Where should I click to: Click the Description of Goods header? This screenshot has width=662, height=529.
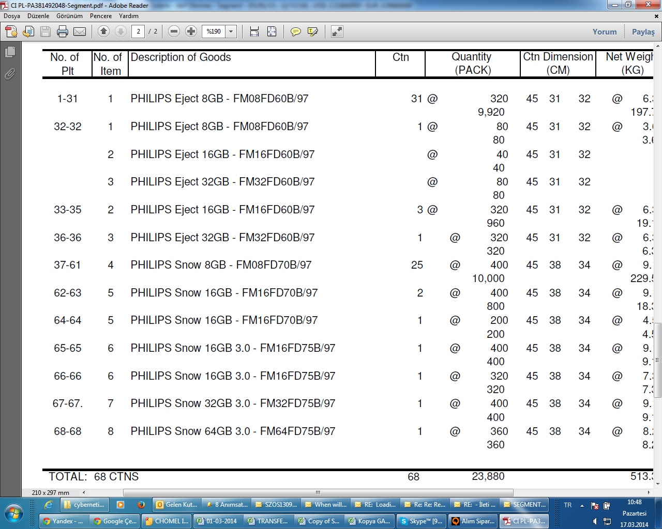(180, 57)
